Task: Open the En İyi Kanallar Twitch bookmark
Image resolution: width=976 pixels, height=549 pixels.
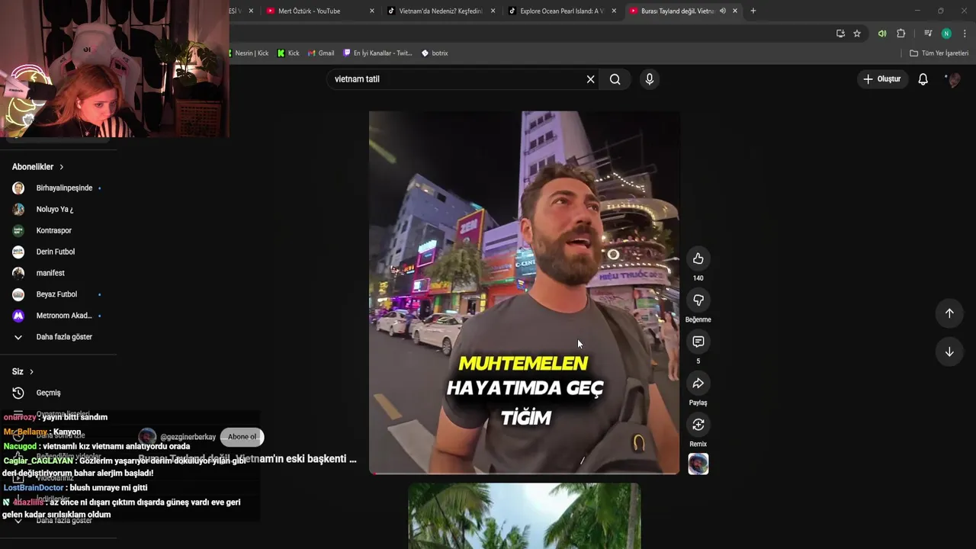Action: point(377,53)
